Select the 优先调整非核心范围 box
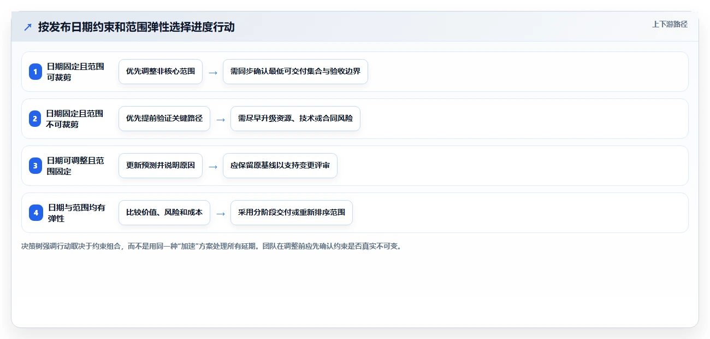Image resolution: width=710 pixels, height=339 pixels. (x=161, y=72)
